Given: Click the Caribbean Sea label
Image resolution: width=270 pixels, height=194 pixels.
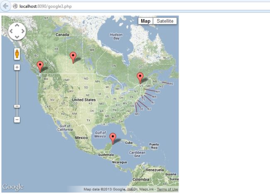Looking at the screenshot, I should [137, 154].
